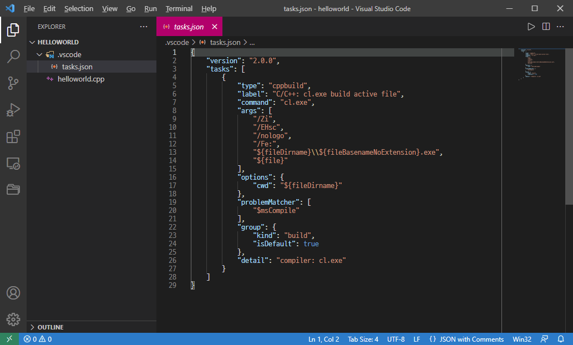Open the Selection menu
The width and height of the screenshot is (573, 345).
tap(79, 8)
